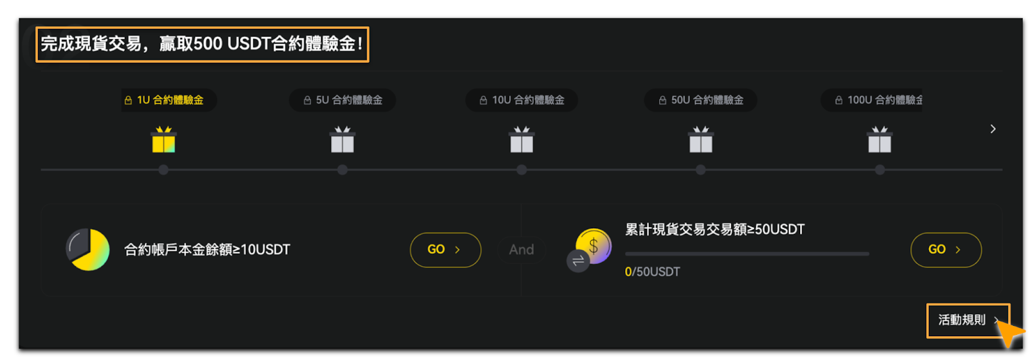
Task: Click the dollar coin spot trading icon
Action: 594,246
